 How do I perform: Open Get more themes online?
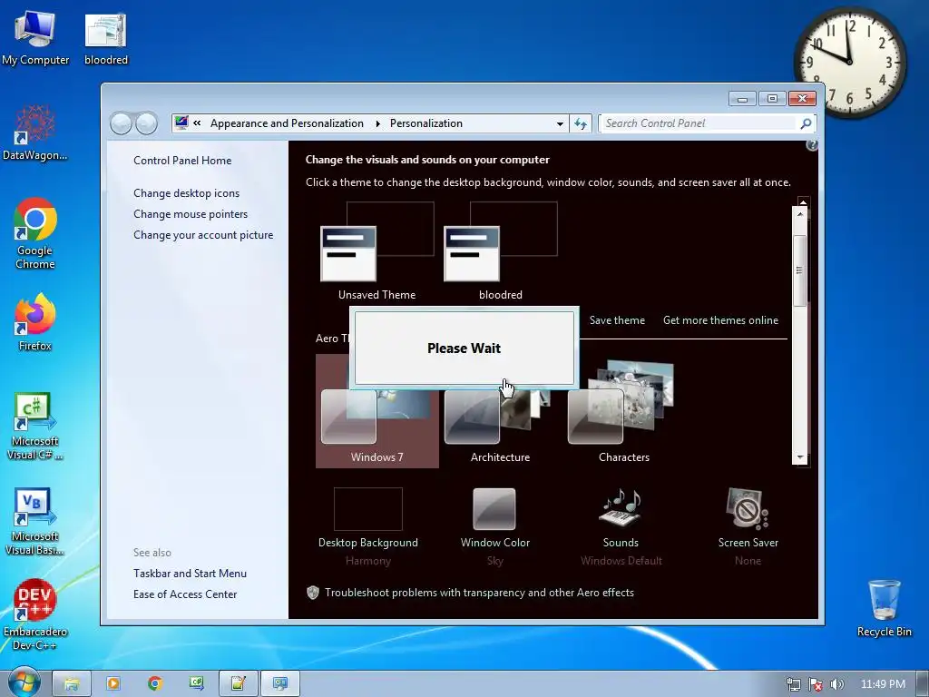[x=720, y=320]
